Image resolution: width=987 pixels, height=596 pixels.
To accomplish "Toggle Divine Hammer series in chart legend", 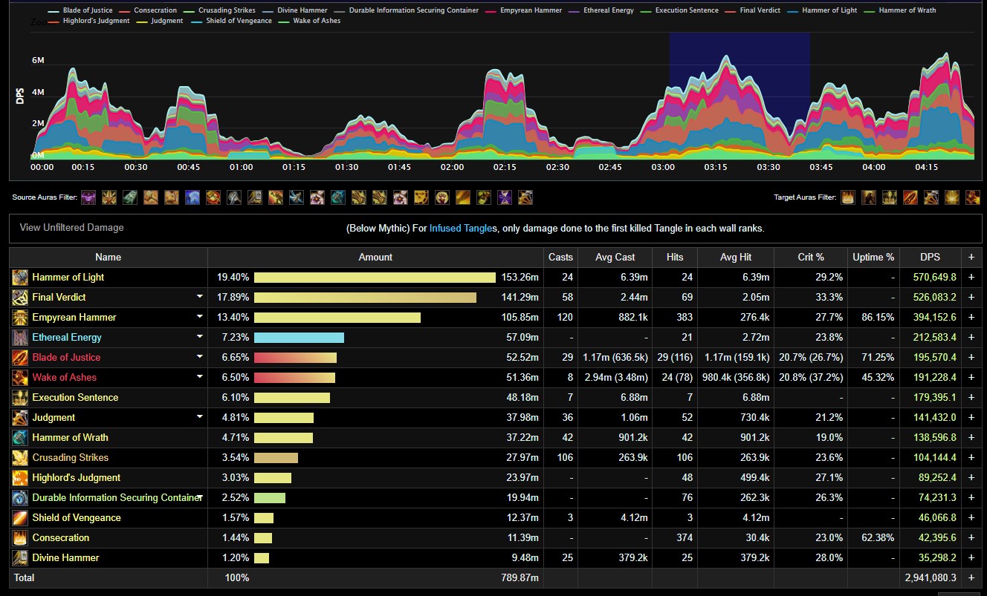I will click(x=294, y=10).
